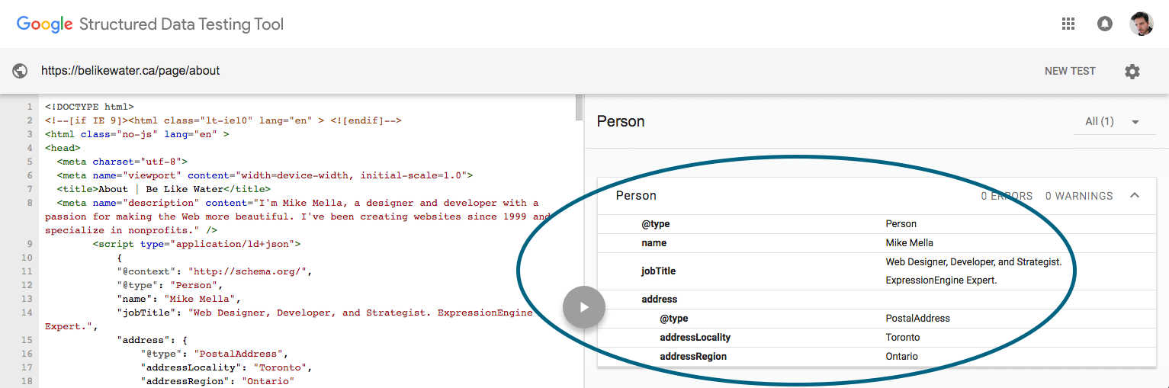The width and height of the screenshot is (1169, 388).
Task: Click the addressLocality value Toronto
Action: pyautogui.click(x=902, y=337)
